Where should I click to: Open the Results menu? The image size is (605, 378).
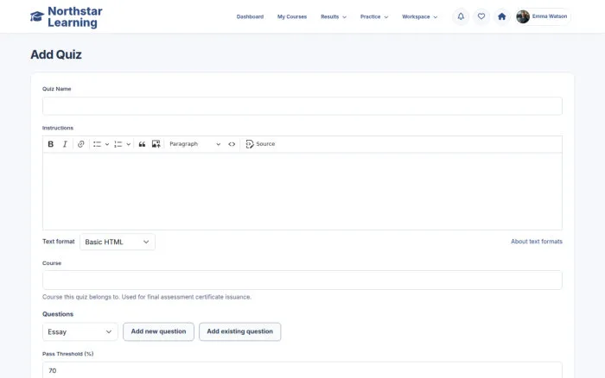334,16
